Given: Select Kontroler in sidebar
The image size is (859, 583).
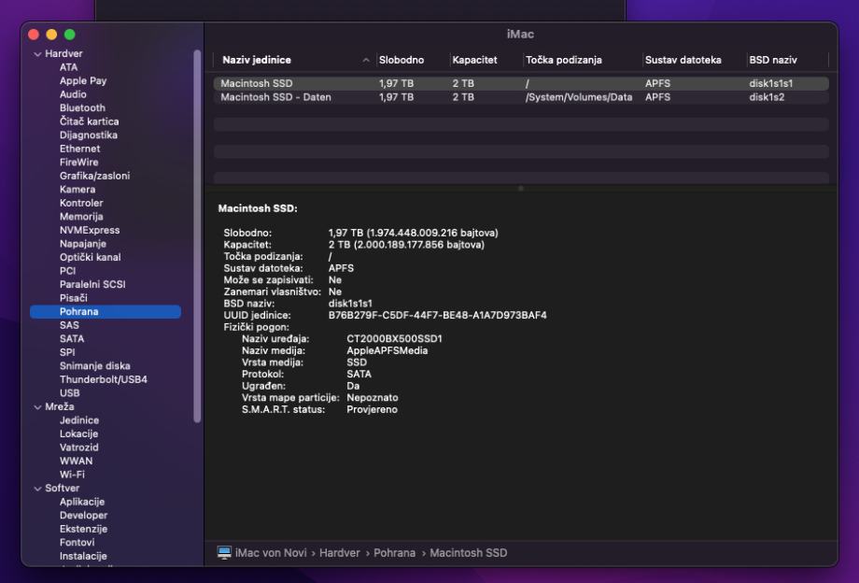Looking at the screenshot, I should pos(81,203).
